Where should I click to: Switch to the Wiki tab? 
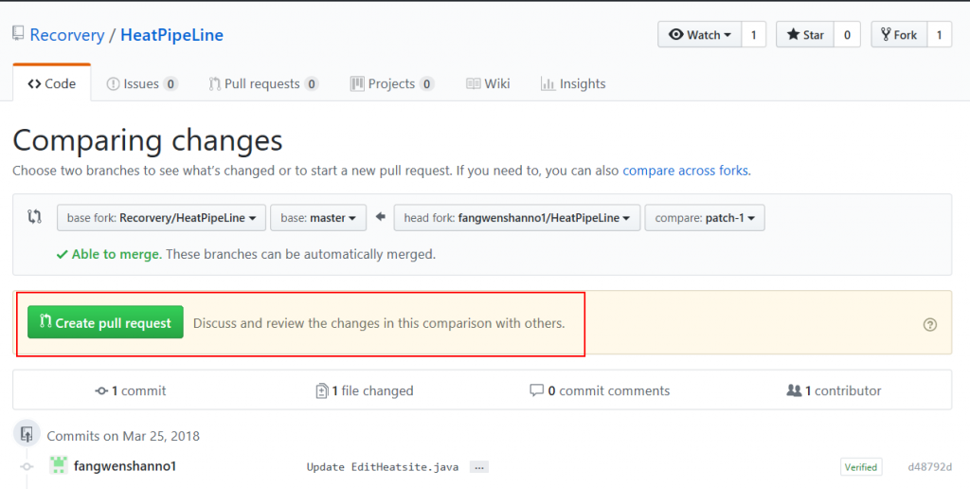[488, 83]
